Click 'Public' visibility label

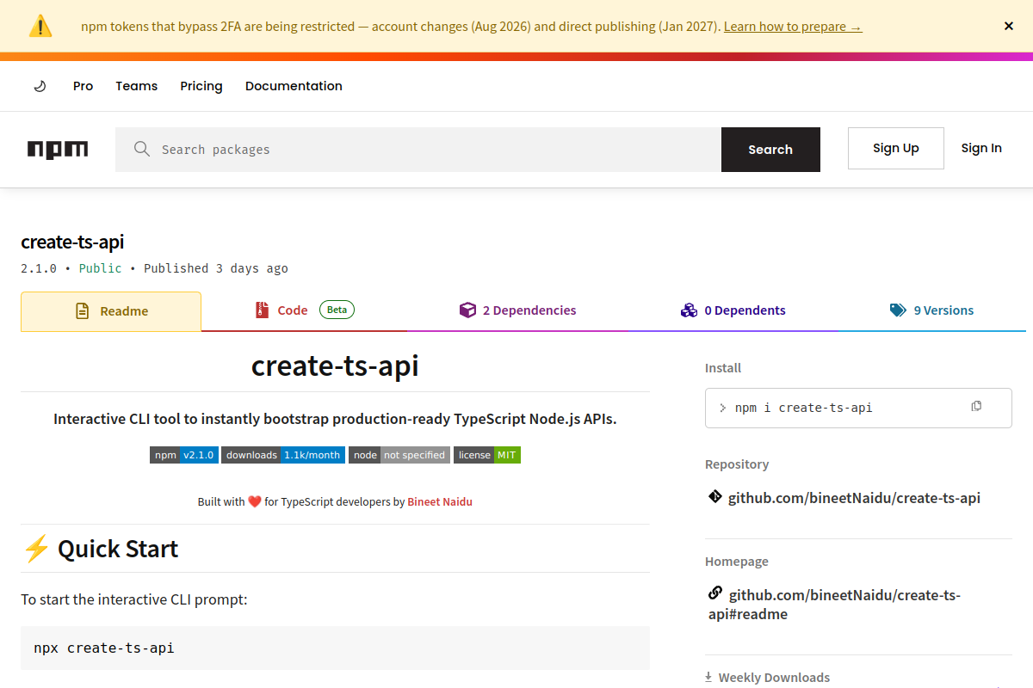tap(100, 268)
